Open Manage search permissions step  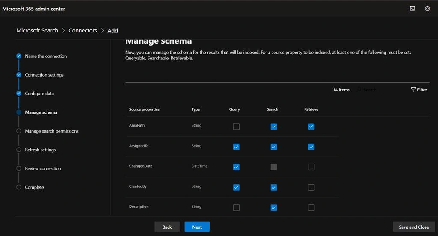[x=52, y=131]
